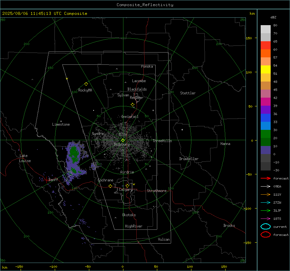Click the yellow diamond marker near Cochrane
This screenshot has width=290, height=271.
[x=110, y=186]
